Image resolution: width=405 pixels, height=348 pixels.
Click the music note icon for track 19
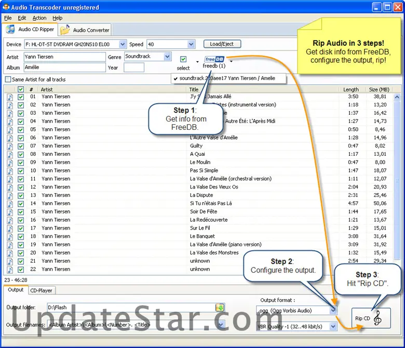(x=10, y=245)
